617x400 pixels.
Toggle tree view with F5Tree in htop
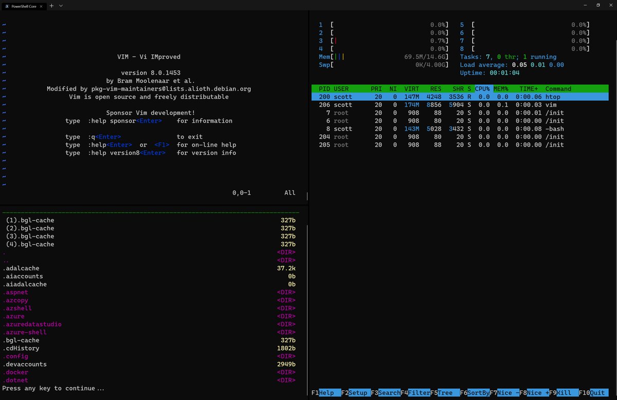click(443, 392)
